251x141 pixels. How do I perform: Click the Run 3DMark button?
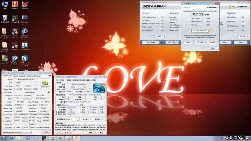coord(151,42)
